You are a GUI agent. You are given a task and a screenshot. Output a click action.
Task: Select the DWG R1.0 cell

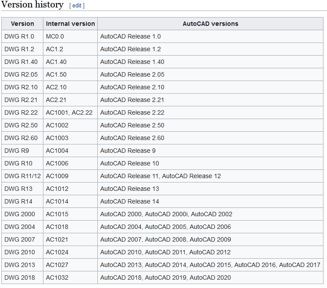tap(22, 36)
